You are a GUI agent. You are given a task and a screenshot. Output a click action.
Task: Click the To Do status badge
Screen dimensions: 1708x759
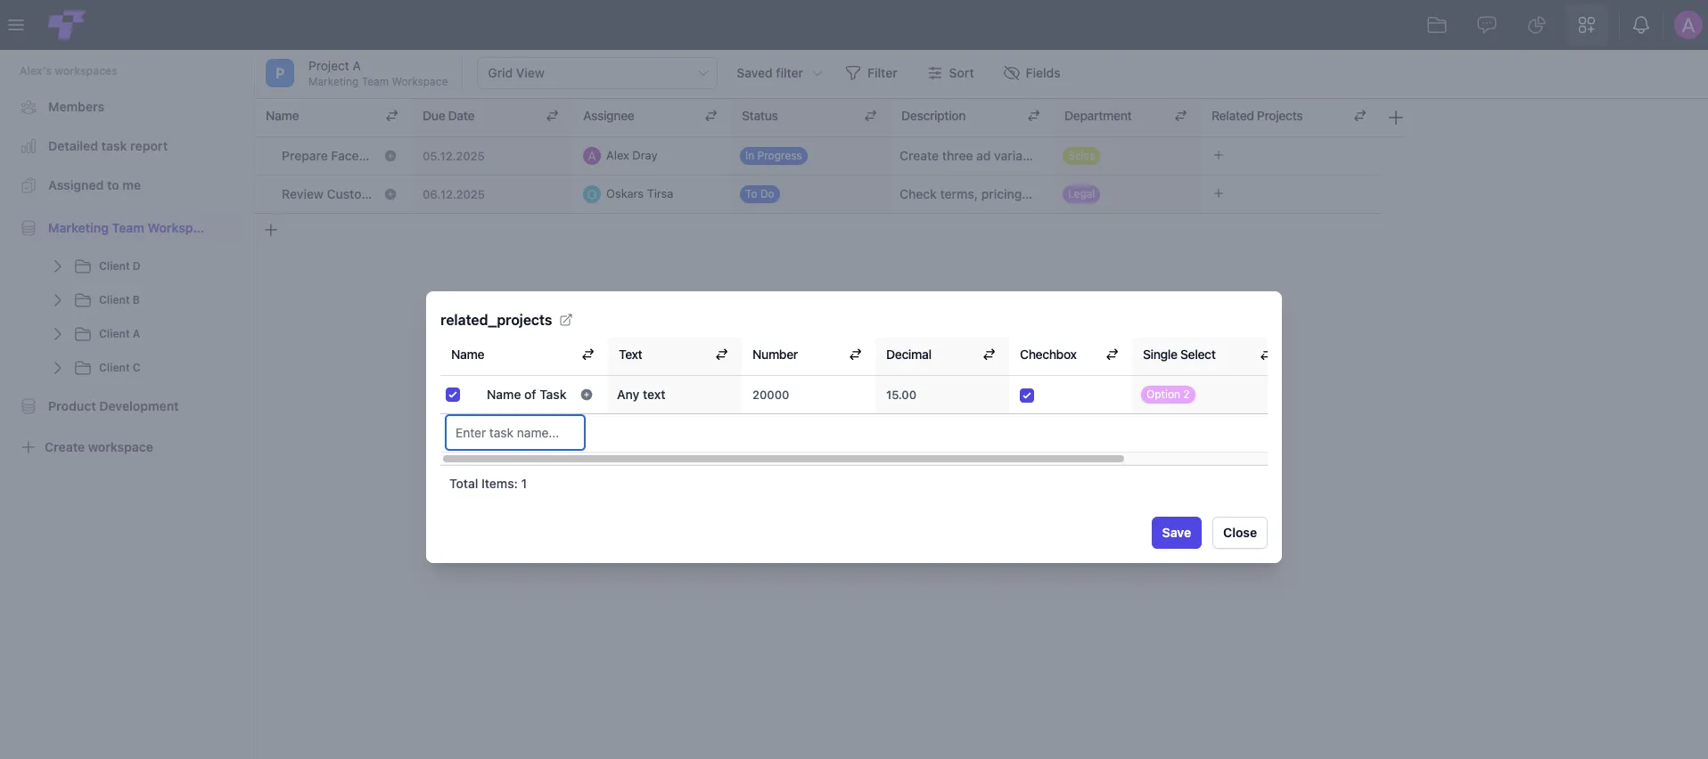[x=760, y=194]
